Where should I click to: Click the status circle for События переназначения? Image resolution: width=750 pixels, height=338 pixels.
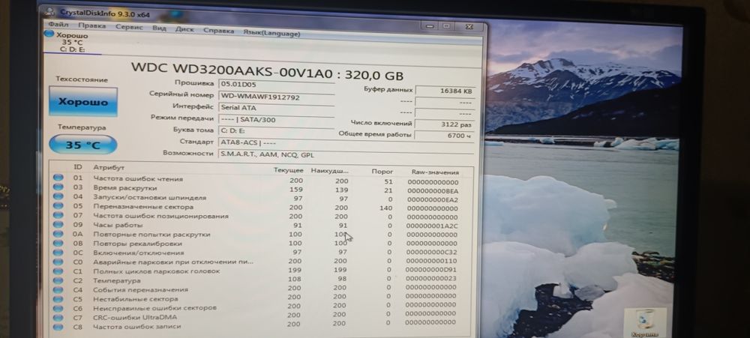point(58,290)
